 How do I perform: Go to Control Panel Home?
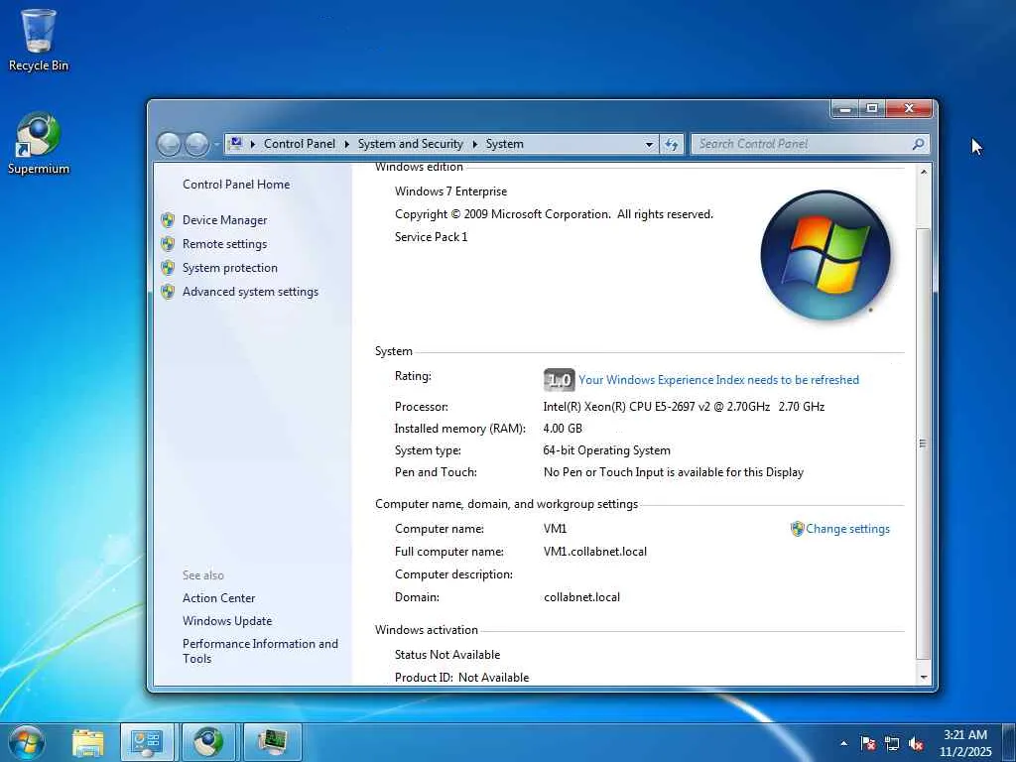[x=236, y=184]
